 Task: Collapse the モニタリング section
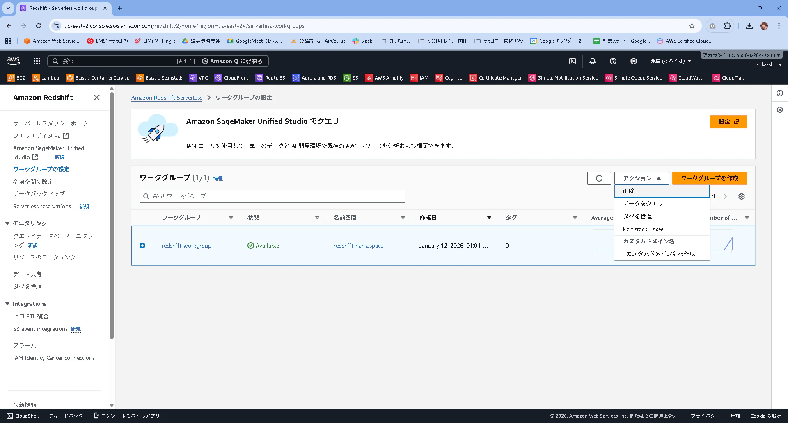click(7, 223)
